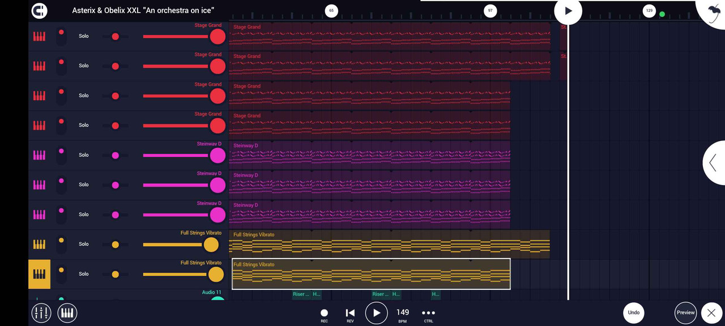Mute the third Steinway D track
725x326 pixels.
(x=61, y=215)
